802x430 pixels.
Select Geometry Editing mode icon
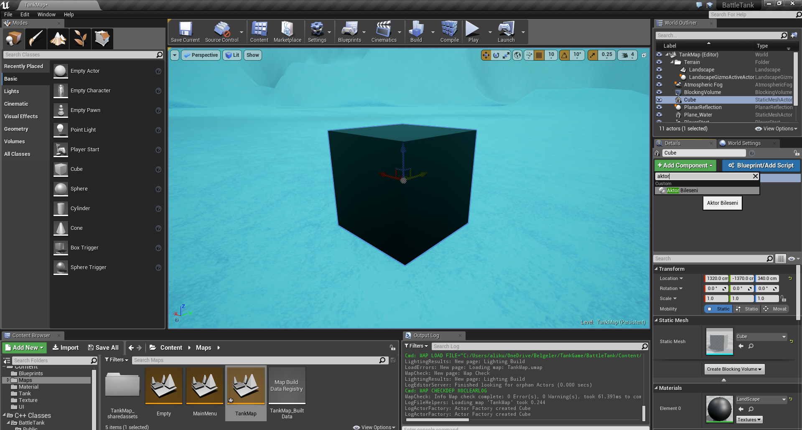click(x=102, y=38)
